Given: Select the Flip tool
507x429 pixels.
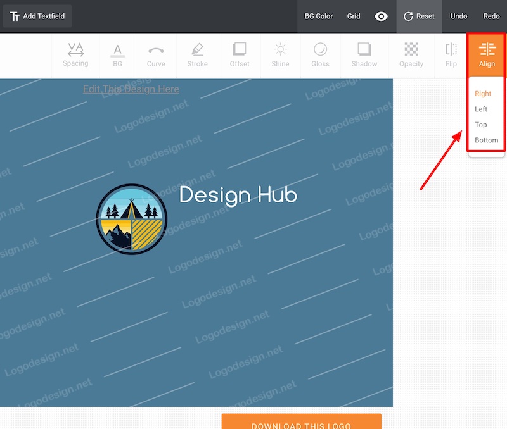Looking at the screenshot, I should [x=451, y=55].
